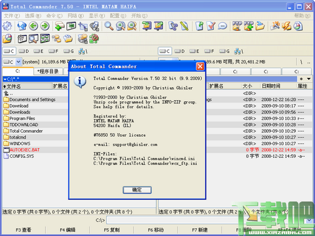The image size is (315, 236).
Task: Open FTP connect icon
Action: [x=237, y=26]
